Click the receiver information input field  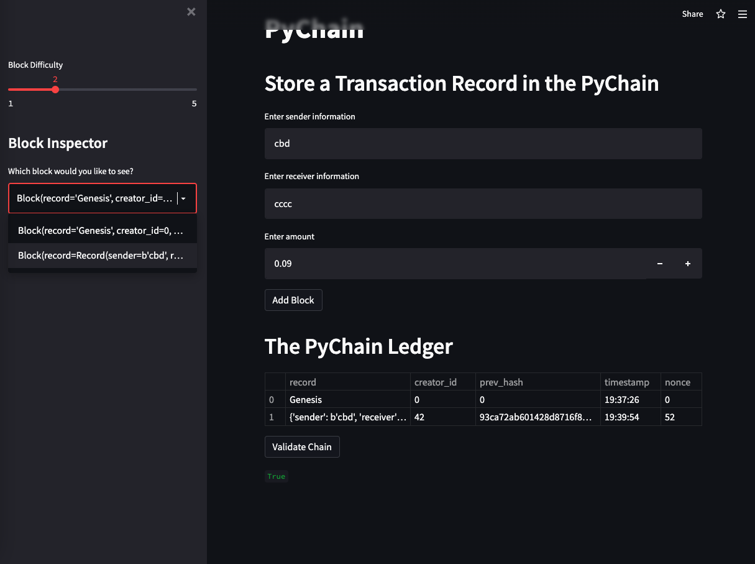pyautogui.click(x=483, y=203)
